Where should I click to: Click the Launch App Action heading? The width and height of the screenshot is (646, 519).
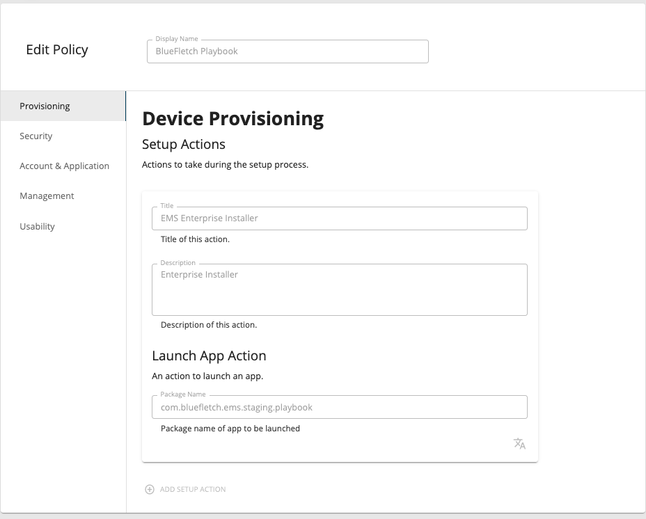coord(209,356)
